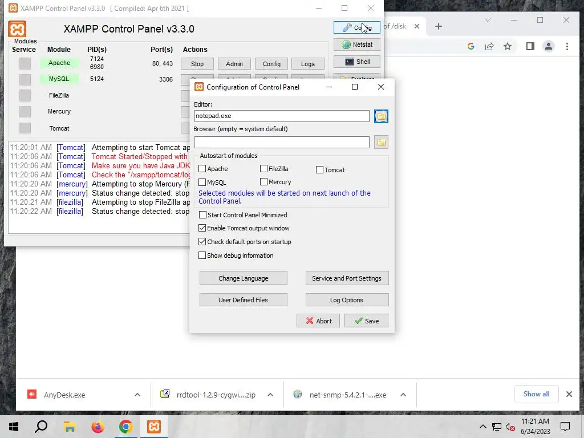584x438 pixels.
Task: Abort configuration changes
Action: pos(318,321)
